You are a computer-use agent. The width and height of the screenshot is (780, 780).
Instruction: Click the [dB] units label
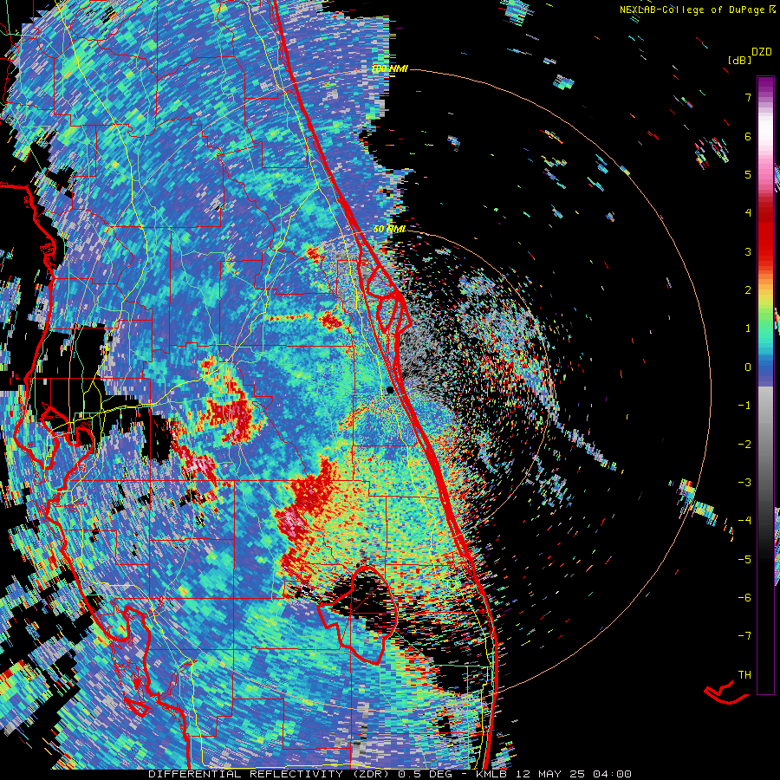point(740,61)
